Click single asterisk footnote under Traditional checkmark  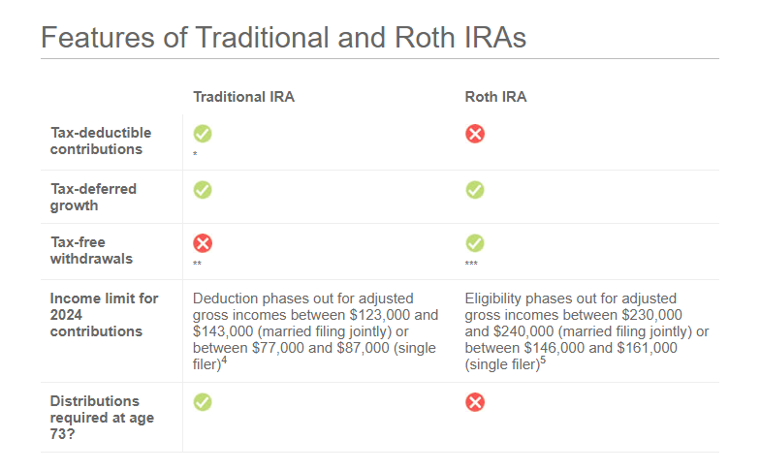(195, 154)
